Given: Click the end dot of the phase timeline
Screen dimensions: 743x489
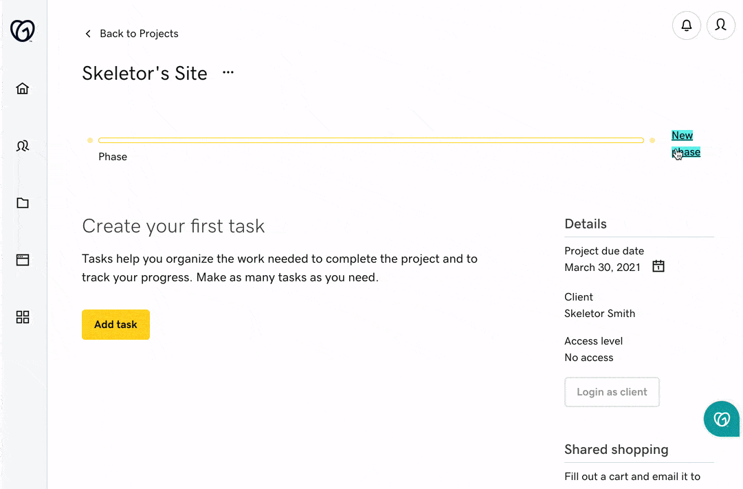Looking at the screenshot, I should pos(652,140).
